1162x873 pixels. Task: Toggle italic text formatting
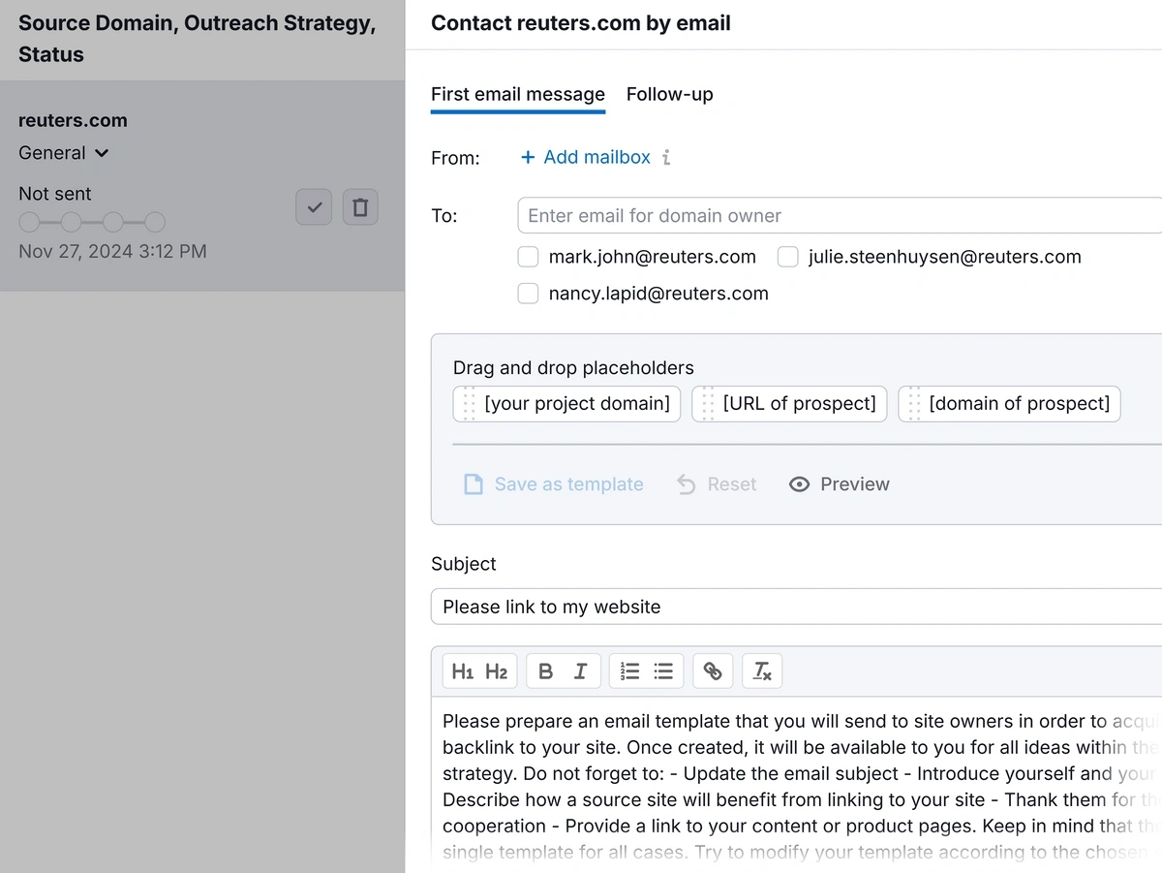pyautogui.click(x=579, y=670)
